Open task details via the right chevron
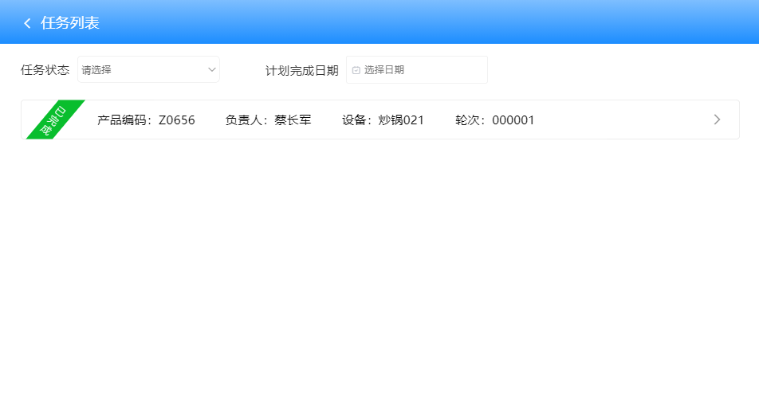This screenshot has height=400, width=759. click(717, 120)
